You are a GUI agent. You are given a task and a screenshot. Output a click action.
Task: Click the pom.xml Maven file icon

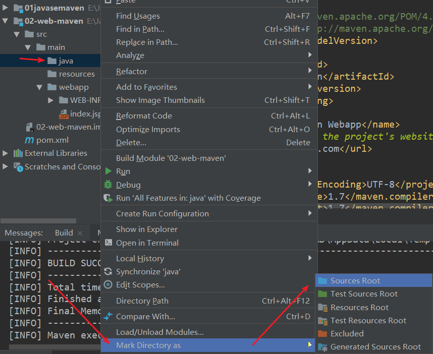[29, 140]
